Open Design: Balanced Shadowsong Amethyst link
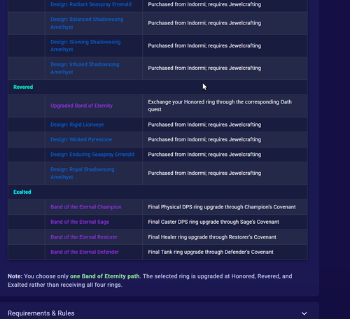350x319 pixels. [87, 23]
